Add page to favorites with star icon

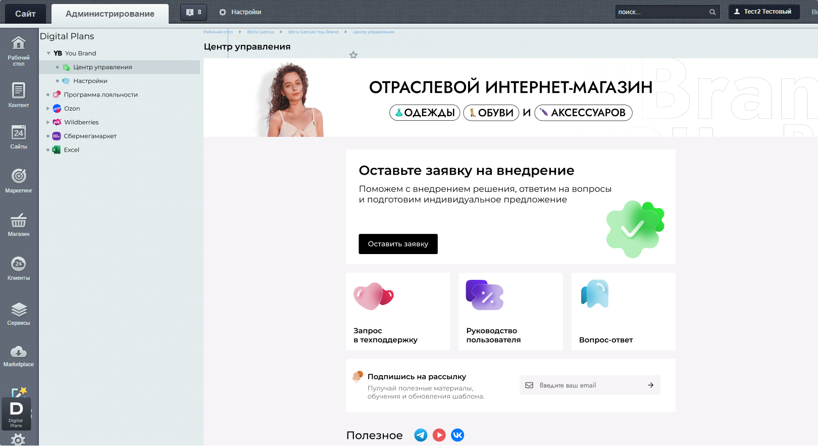[353, 55]
